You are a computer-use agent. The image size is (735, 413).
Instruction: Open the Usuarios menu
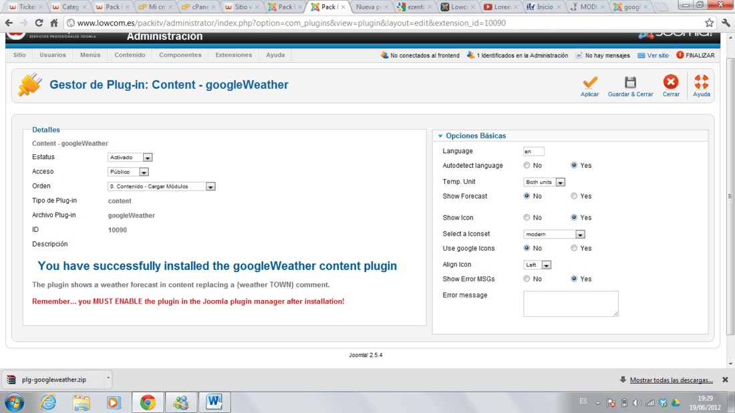tap(53, 55)
